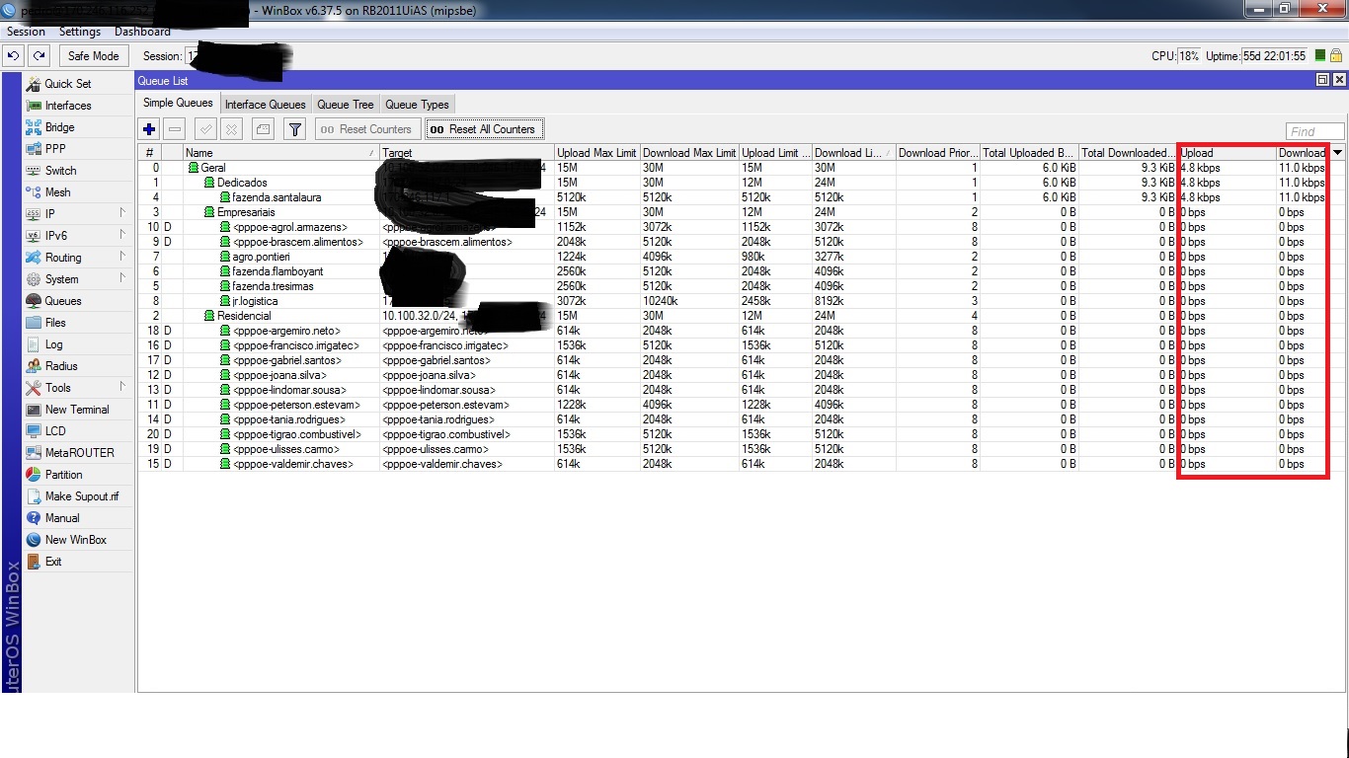
Task: Launch a New Terminal
Action: [x=77, y=410]
